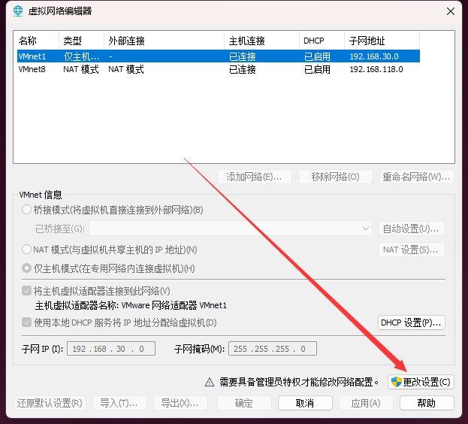
Task: Sort by 子网地址 column header
Action: tap(382, 41)
